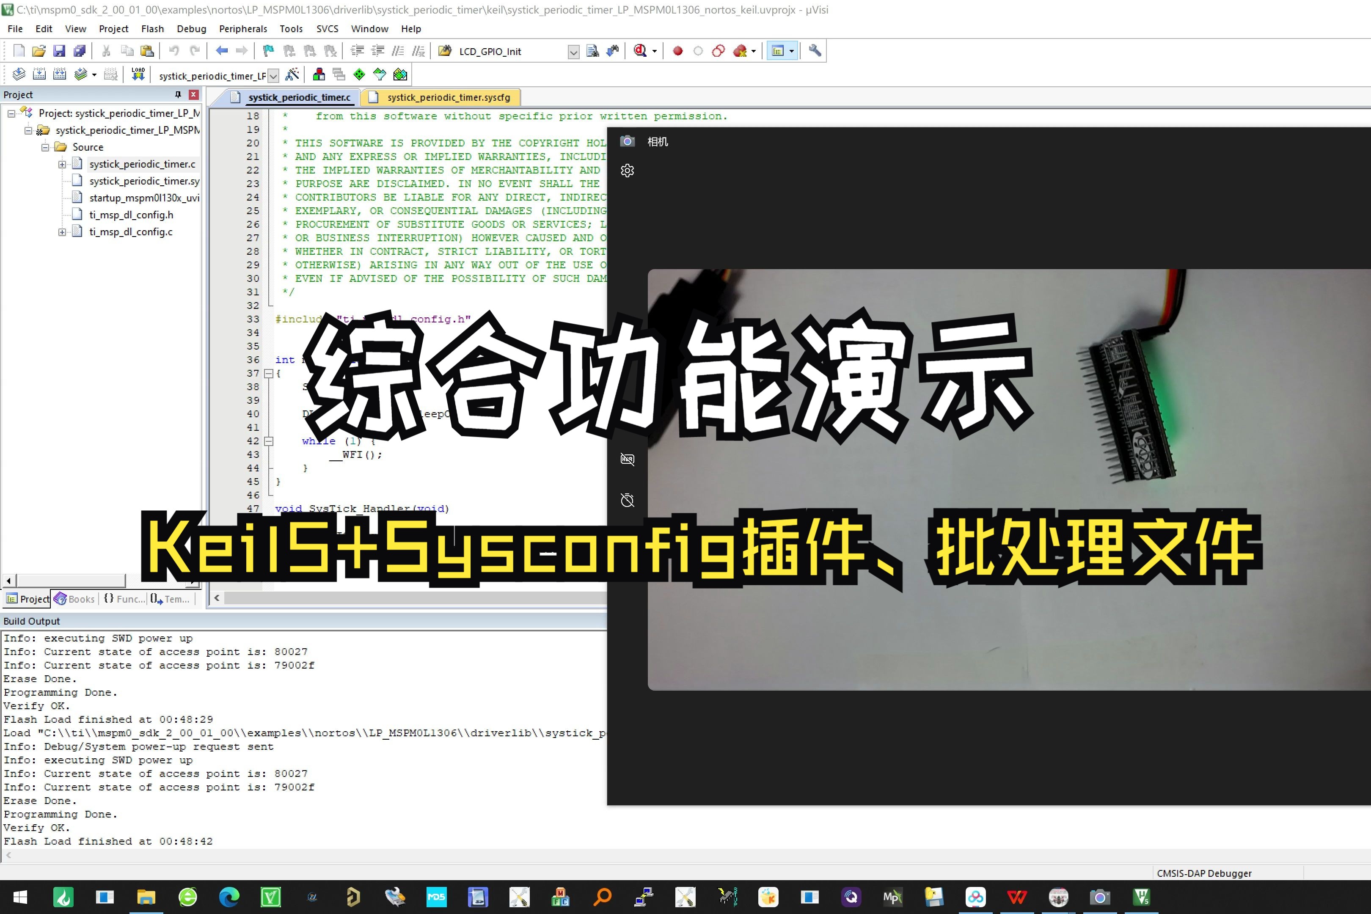Download code to flash (LOAD)

click(x=138, y=74)
